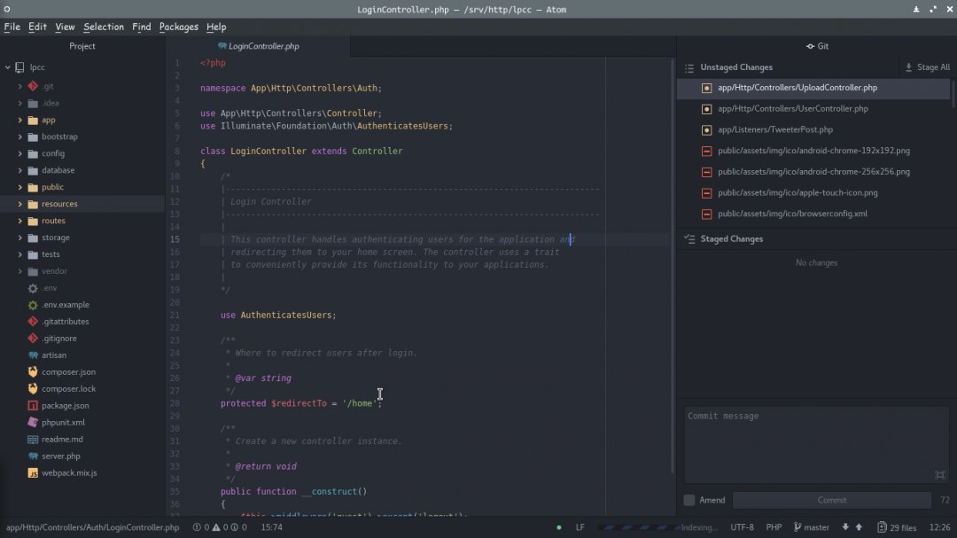Click the git pull down-arrow icon
957x538 pixels.
[x=845, y=527]
